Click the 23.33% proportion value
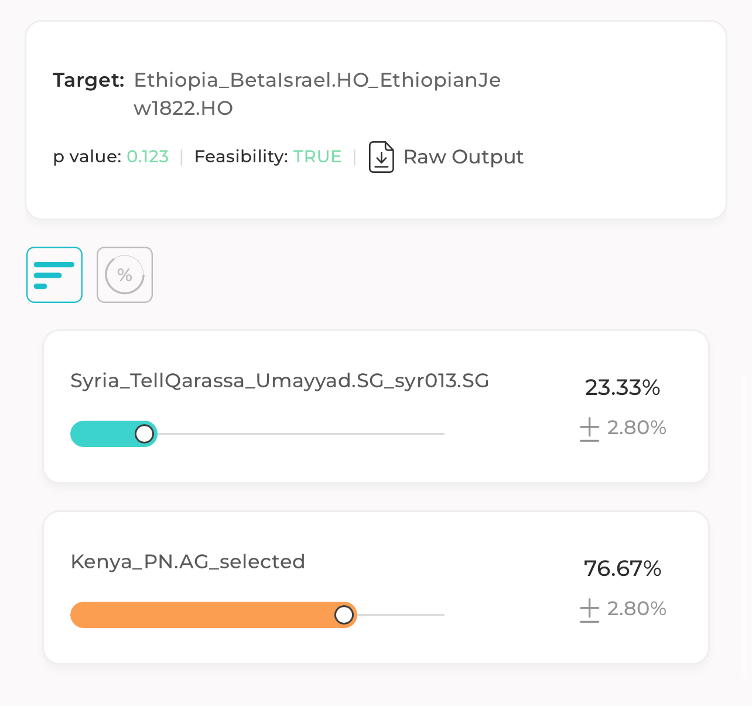Image resolution: width=752 pixels, height=706 pixels. click(623, 388)
